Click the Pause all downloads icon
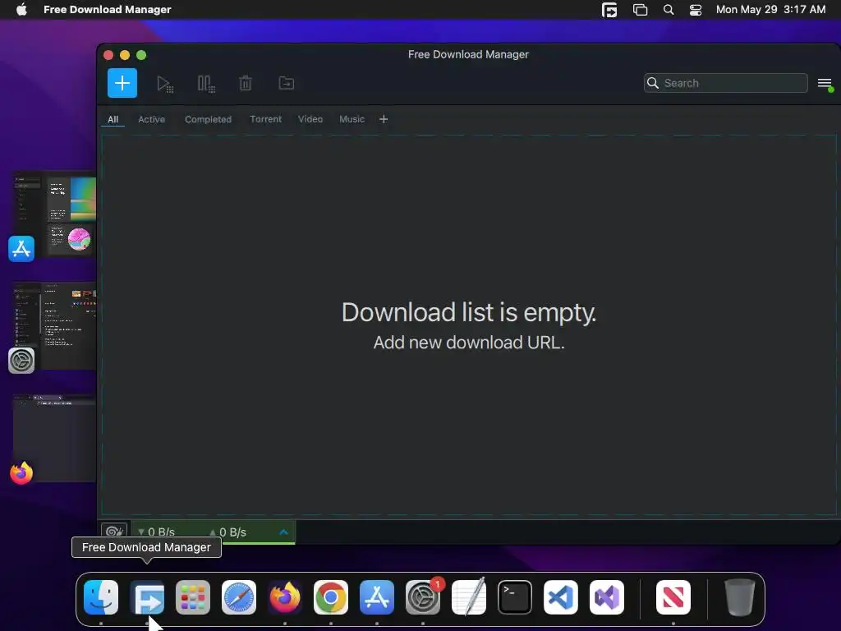This screenshot has height=631, width=841. pyautogui.click(x=206, y=85)
